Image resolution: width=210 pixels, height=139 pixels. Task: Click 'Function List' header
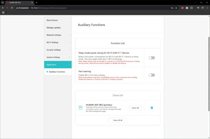pyautogui.click(x=118, y=43)
